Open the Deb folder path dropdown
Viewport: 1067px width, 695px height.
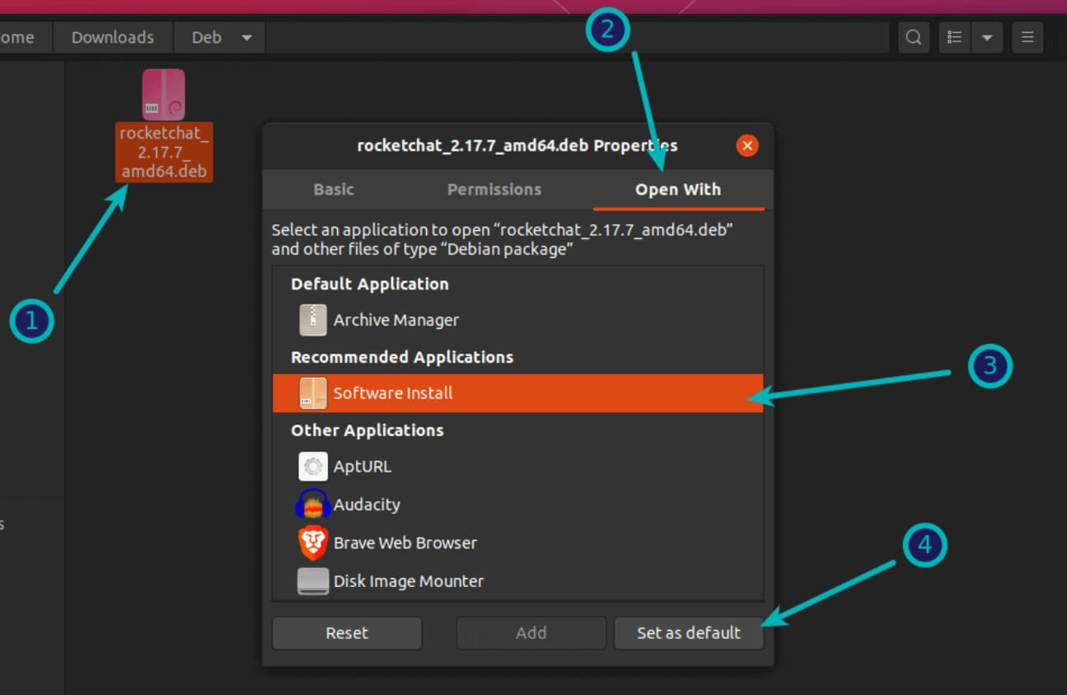pos(246,38)
